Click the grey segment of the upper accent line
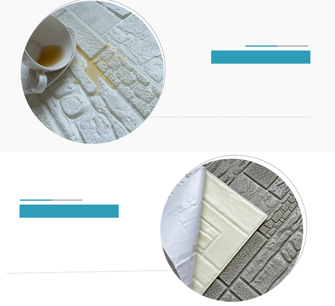 (293, 46)
